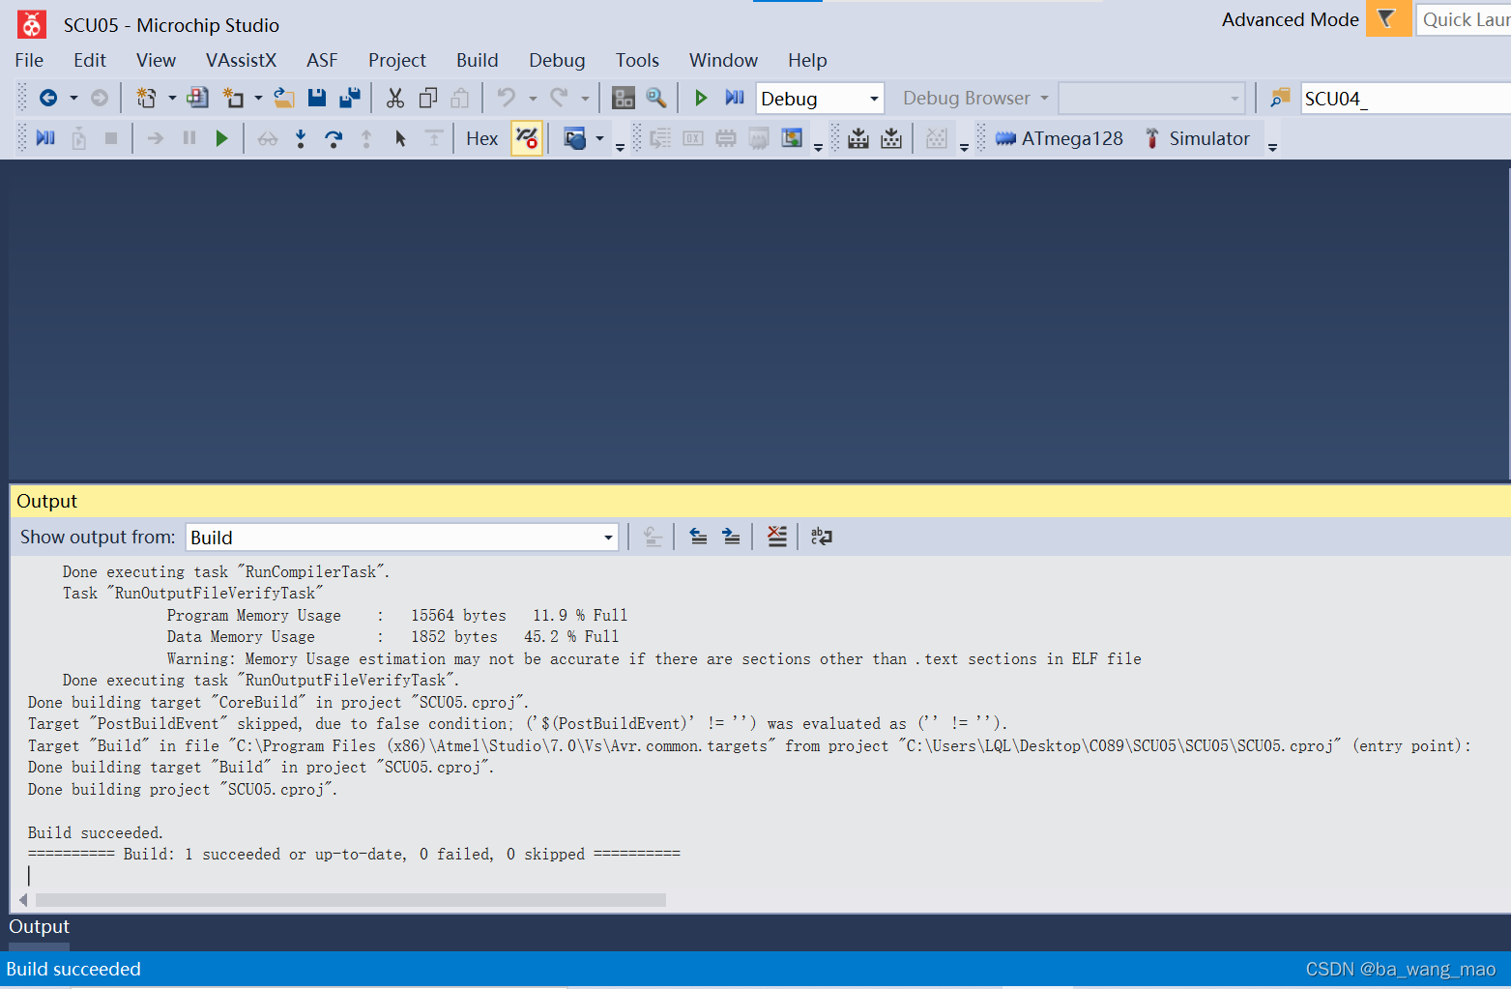
Task: Click the Save file icon
Action: tap(317, 98)
